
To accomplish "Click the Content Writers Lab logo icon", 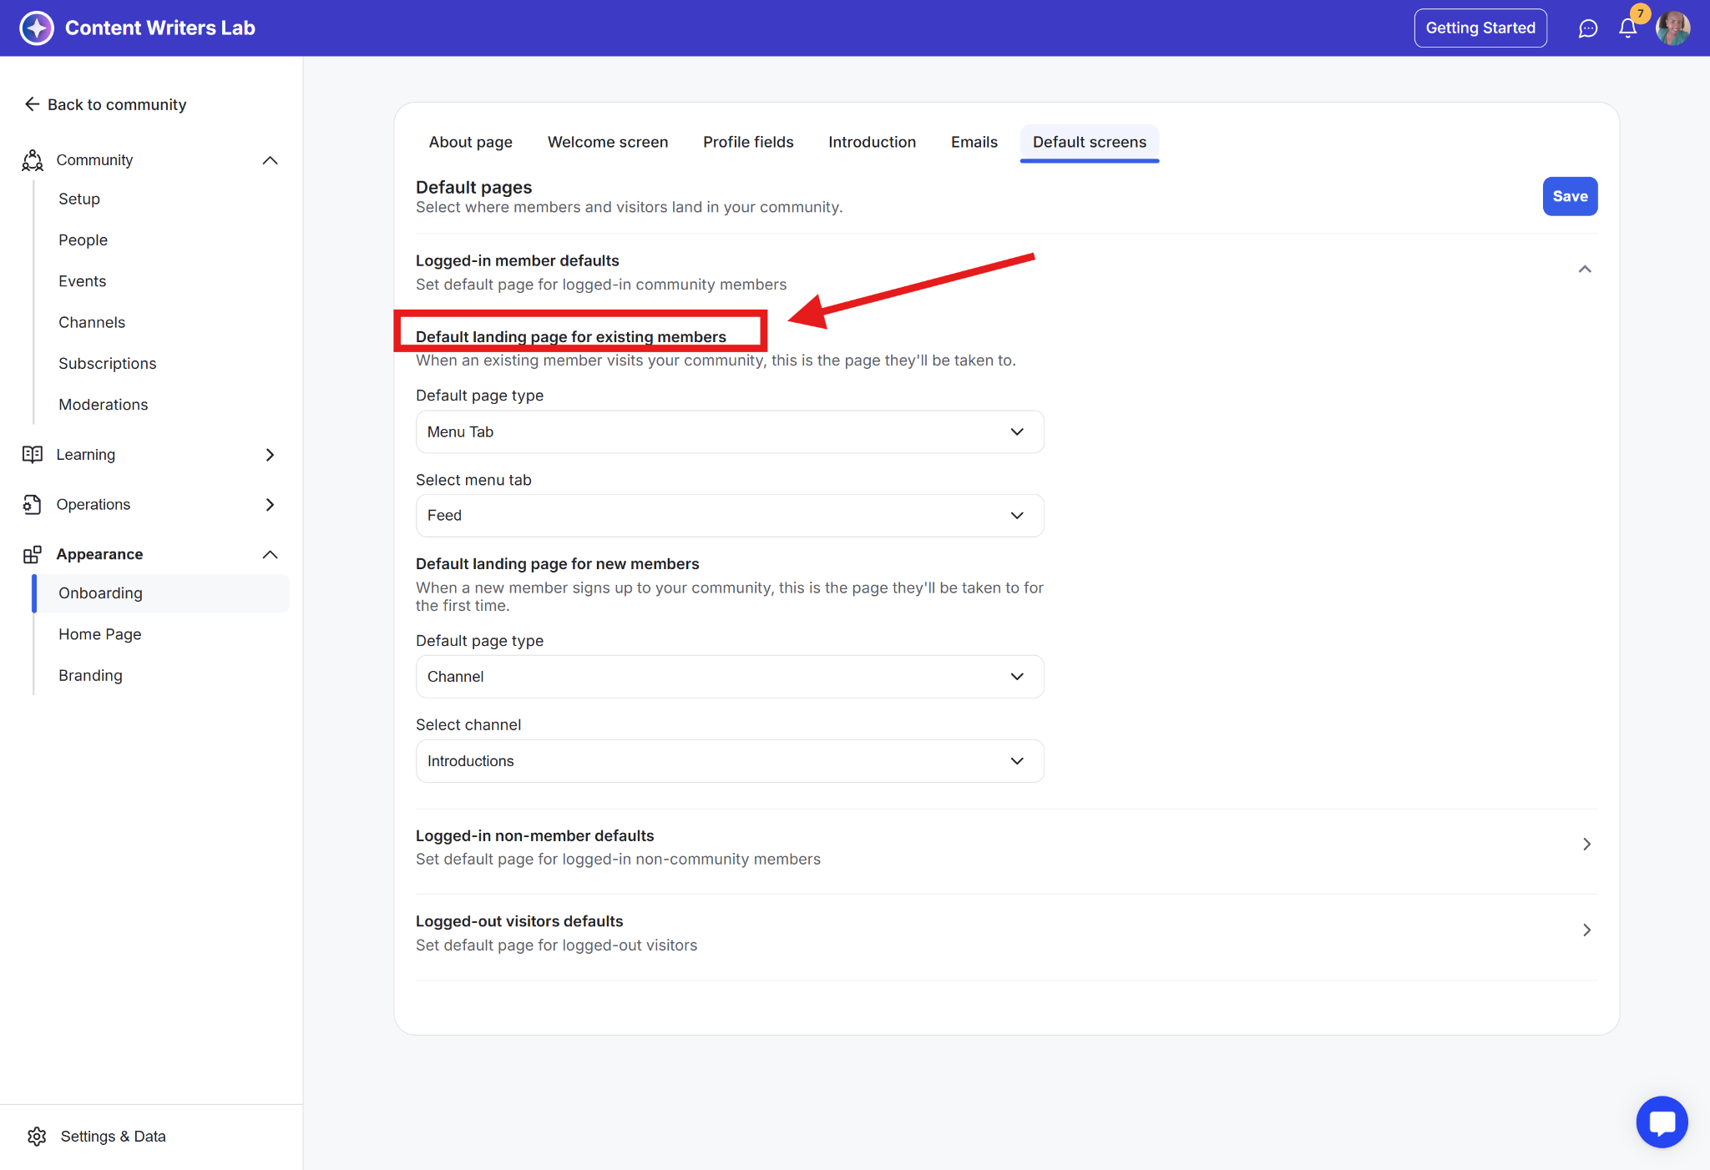I will (x=37, y=28).
